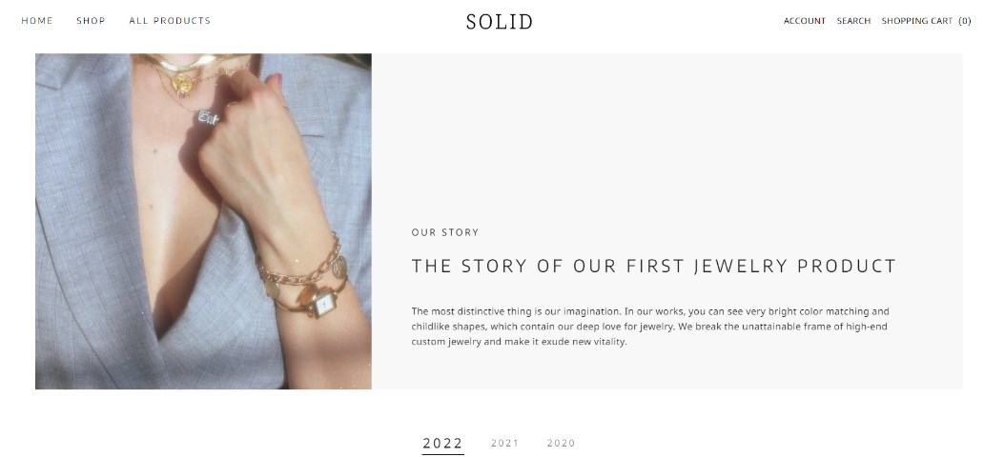
Task: Click the SOLID brand logo
Action: tap(500, 22)
